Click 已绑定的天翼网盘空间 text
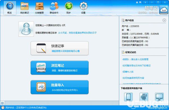The width and height of the screenshot is (169, 110). click(x=135, y=45)
